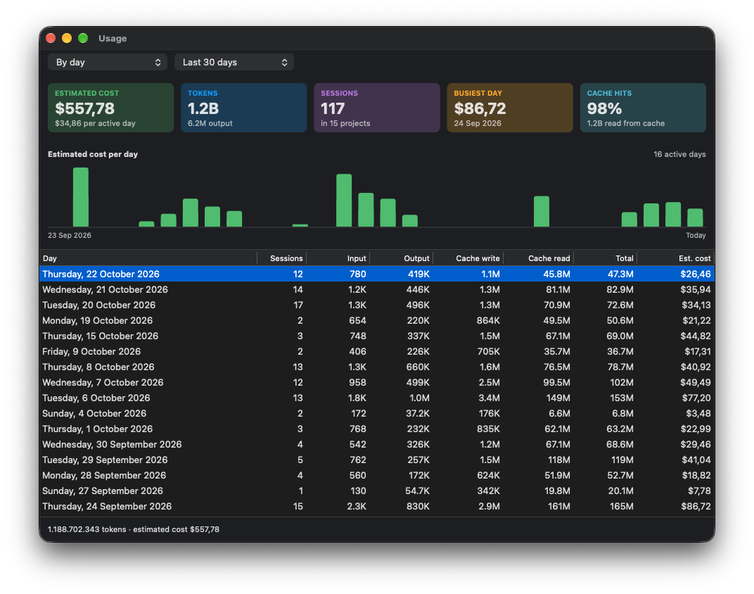Viewport: 754px width, 594px height.
Task: Select the Thursday, 1 October 2026 row
Action: (x=376, y=429)
